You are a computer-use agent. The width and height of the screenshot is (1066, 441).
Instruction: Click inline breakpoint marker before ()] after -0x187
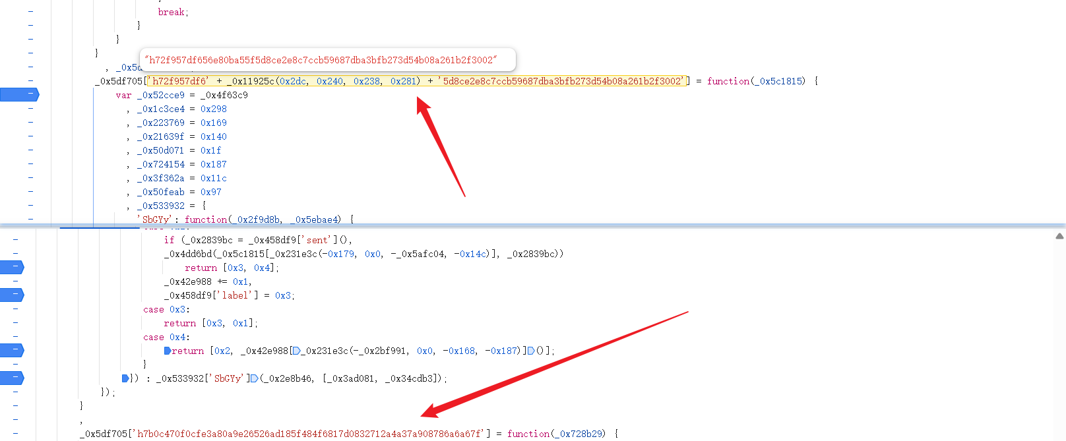click(x=531, y=351)
